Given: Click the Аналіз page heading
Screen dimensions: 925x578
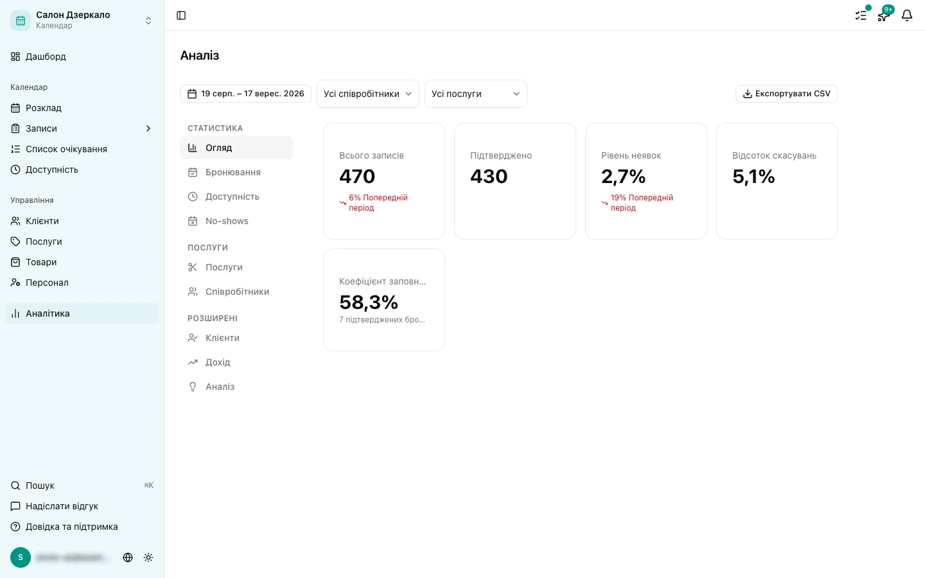Looking at the screenshot, I should (x=200, y=55).
